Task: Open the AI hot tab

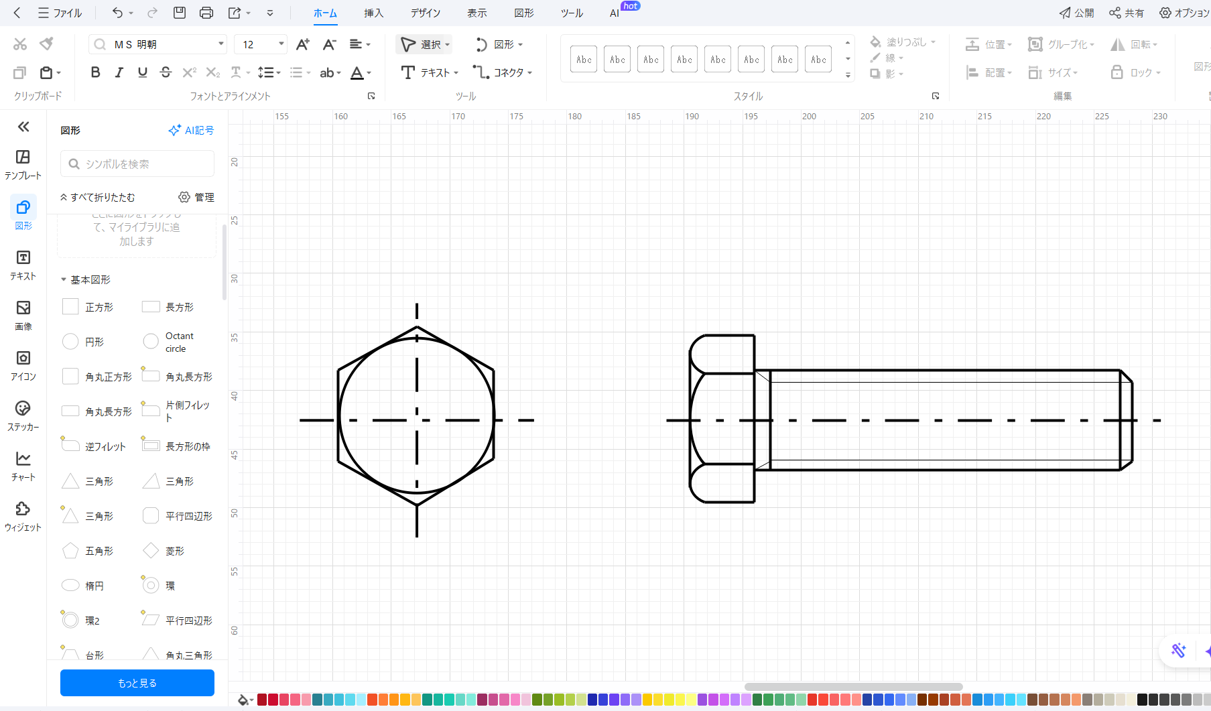Action: pyautogui.click(x=615, y=13)
